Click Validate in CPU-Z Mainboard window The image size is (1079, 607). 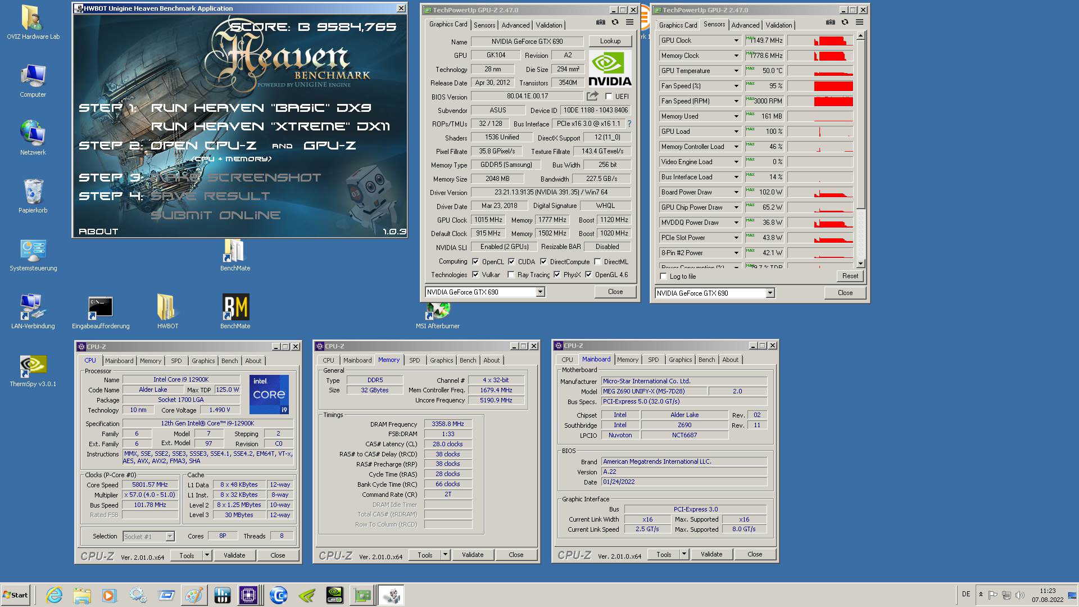pyautogui.click(x=711, y=554)
